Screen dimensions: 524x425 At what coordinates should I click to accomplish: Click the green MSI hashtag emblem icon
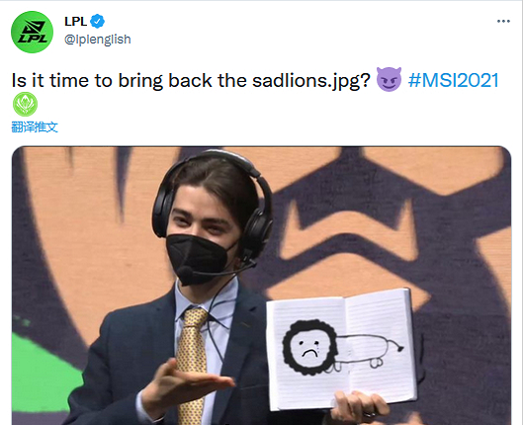tap(25, 104)
